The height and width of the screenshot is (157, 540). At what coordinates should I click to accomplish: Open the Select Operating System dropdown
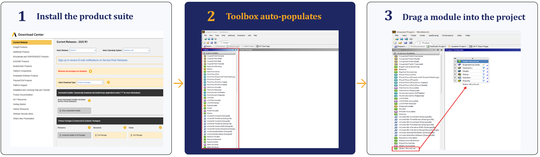(137, 50)
